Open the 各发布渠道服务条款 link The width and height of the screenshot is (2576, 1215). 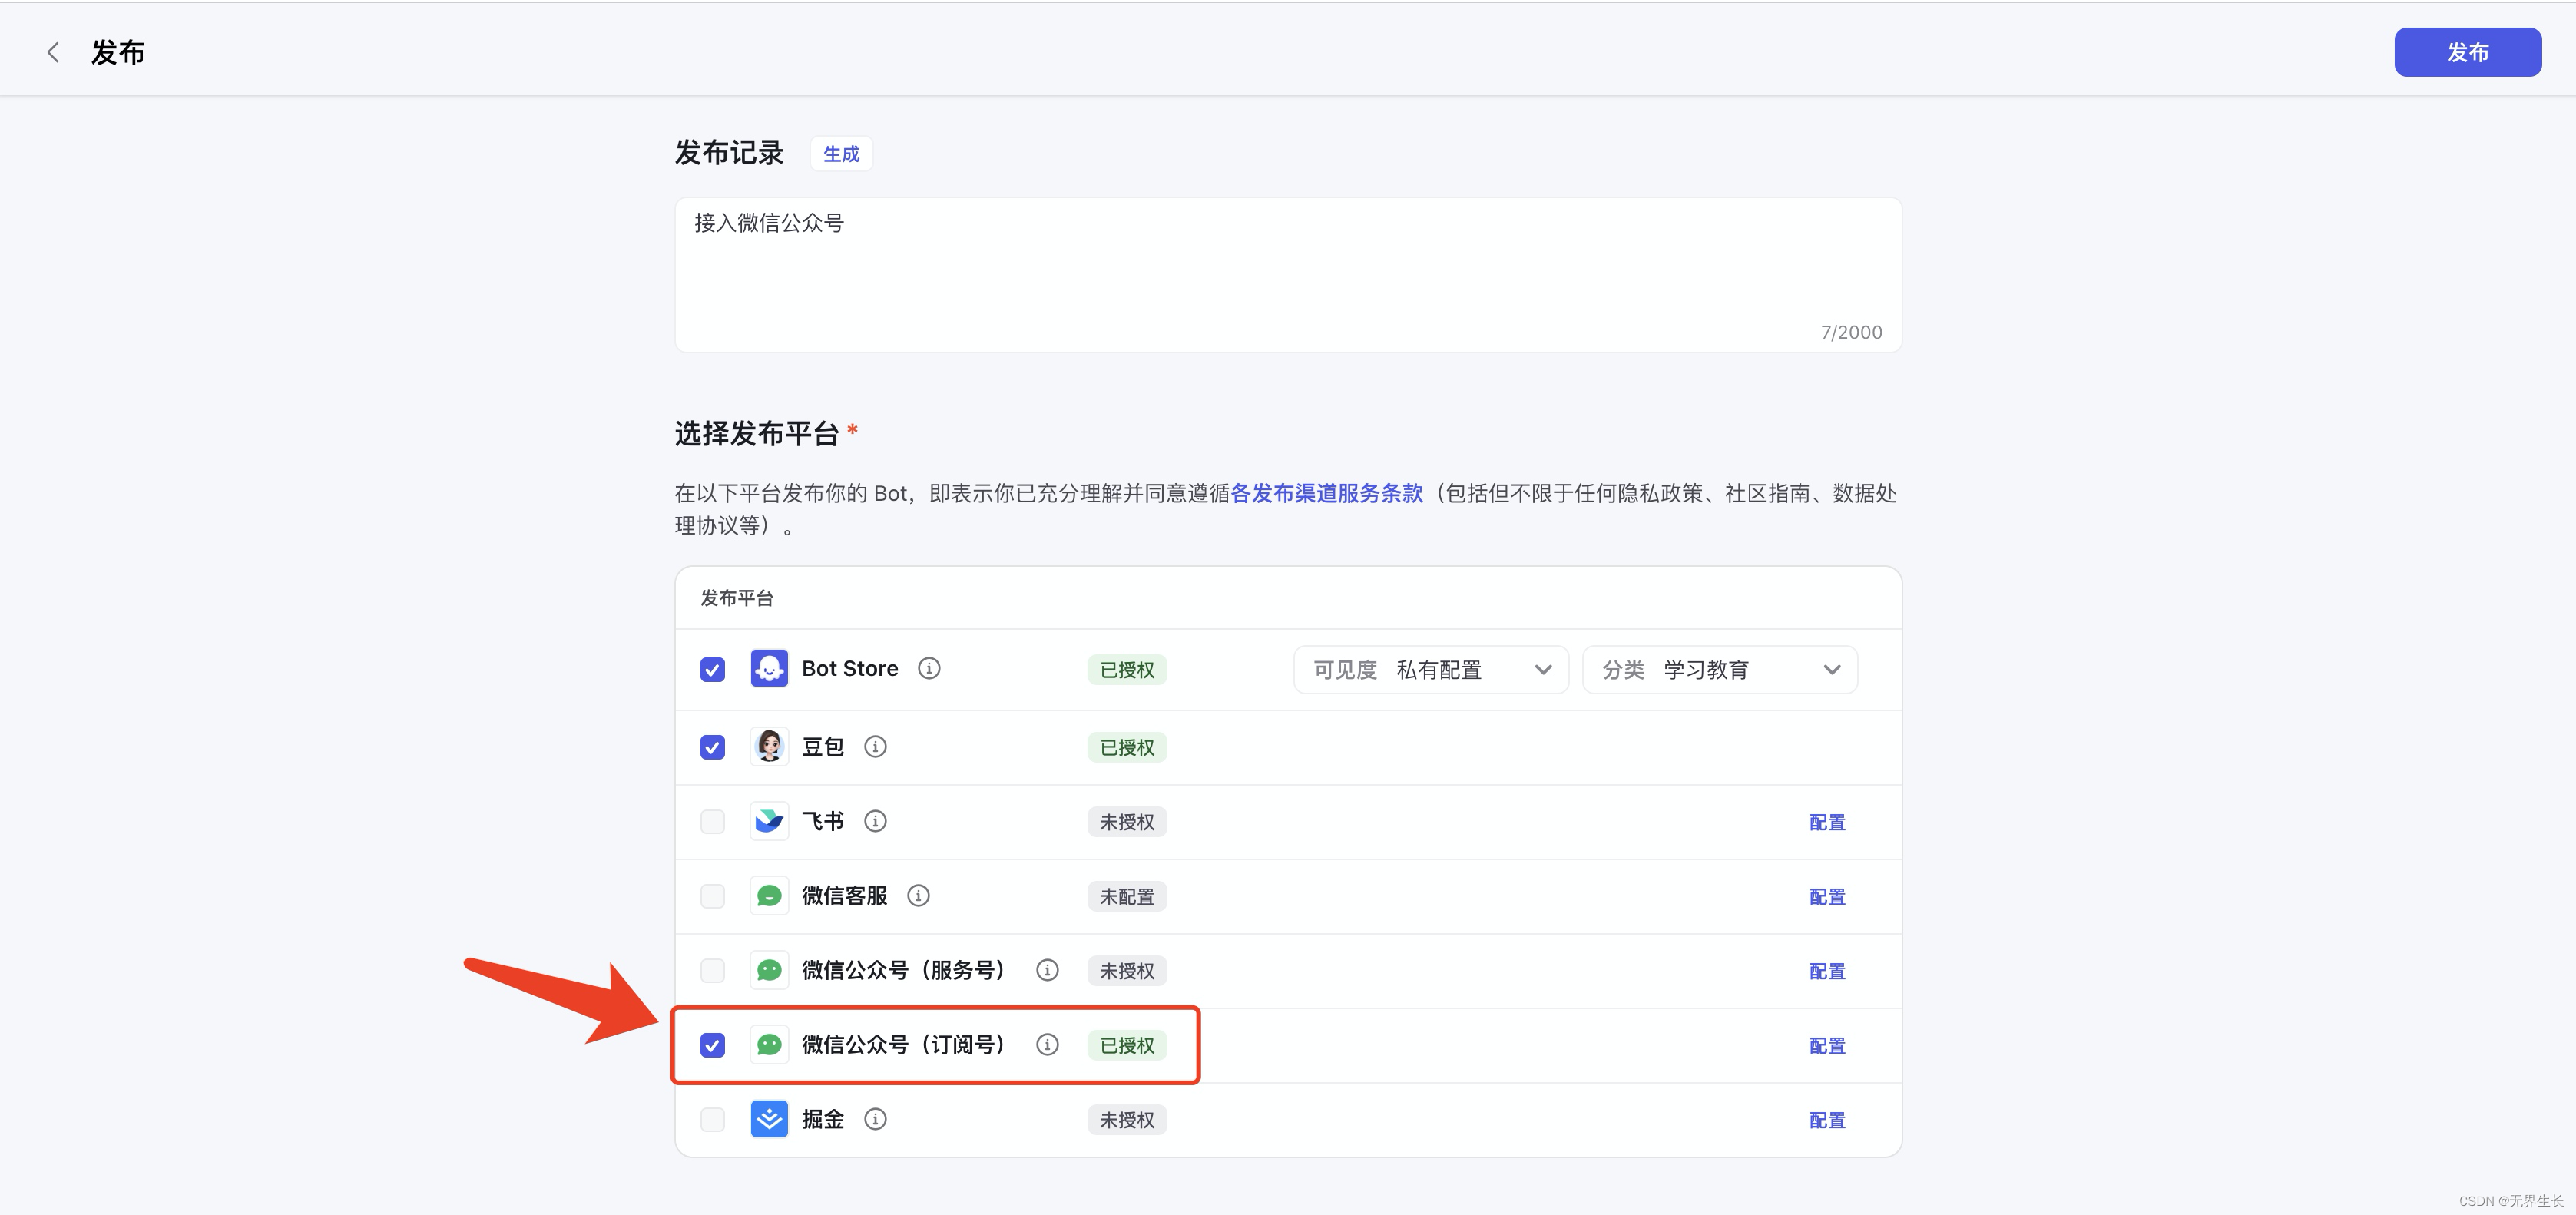[1326, 493]
